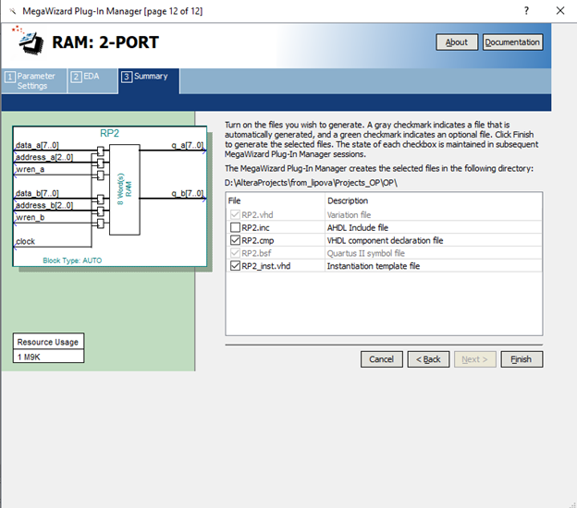The height and width of the screenshot is (508, 577).
Task: Click the help question mark button
Action: pos(526,10)
